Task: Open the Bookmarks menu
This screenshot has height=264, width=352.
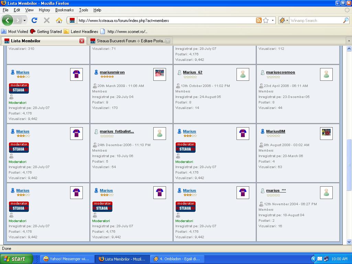Action: (x=64, y=10)
